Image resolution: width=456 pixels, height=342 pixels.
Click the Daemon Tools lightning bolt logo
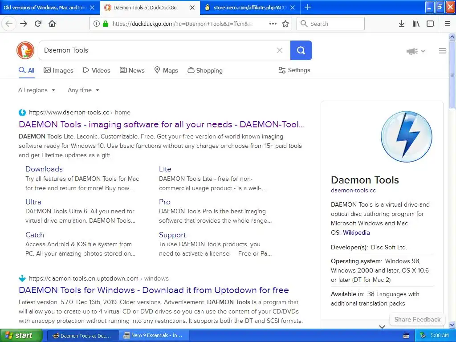click(x=406, y=136)
